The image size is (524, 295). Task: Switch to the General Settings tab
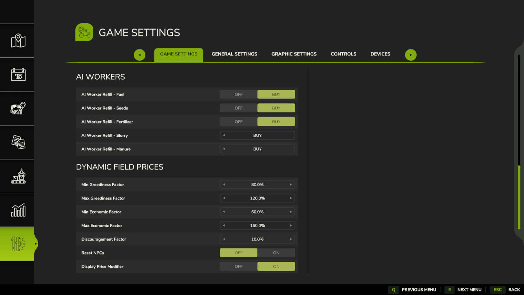click(x=234, y=54)
